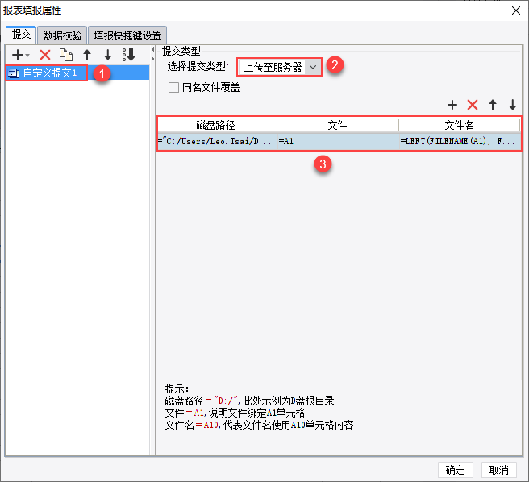The image size is (529, 482).
Task: Move the table row up with the arrow
Action: pos(493,105)
